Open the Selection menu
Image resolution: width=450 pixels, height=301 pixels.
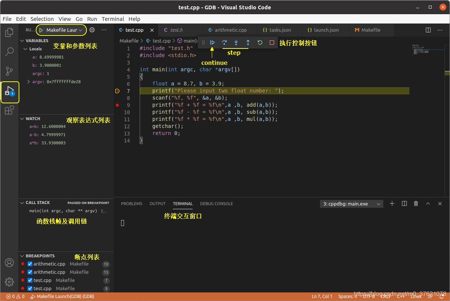42,19
